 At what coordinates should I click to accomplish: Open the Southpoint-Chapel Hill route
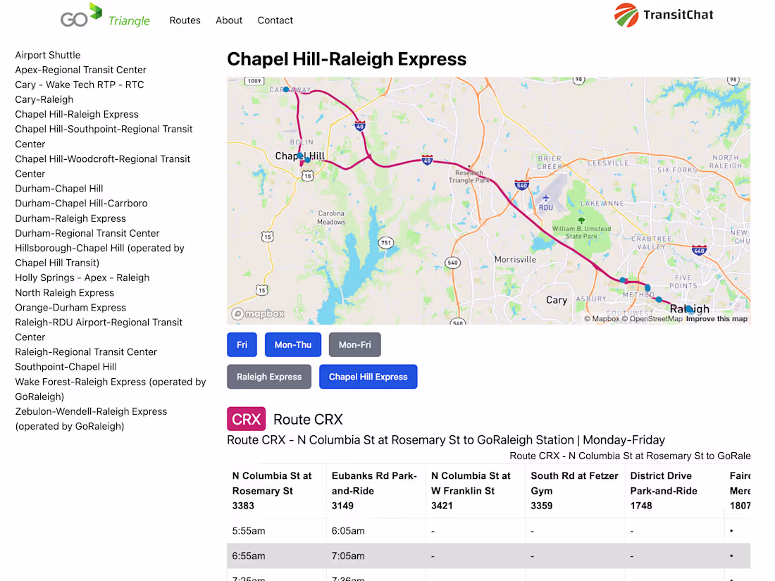(65, 367)
